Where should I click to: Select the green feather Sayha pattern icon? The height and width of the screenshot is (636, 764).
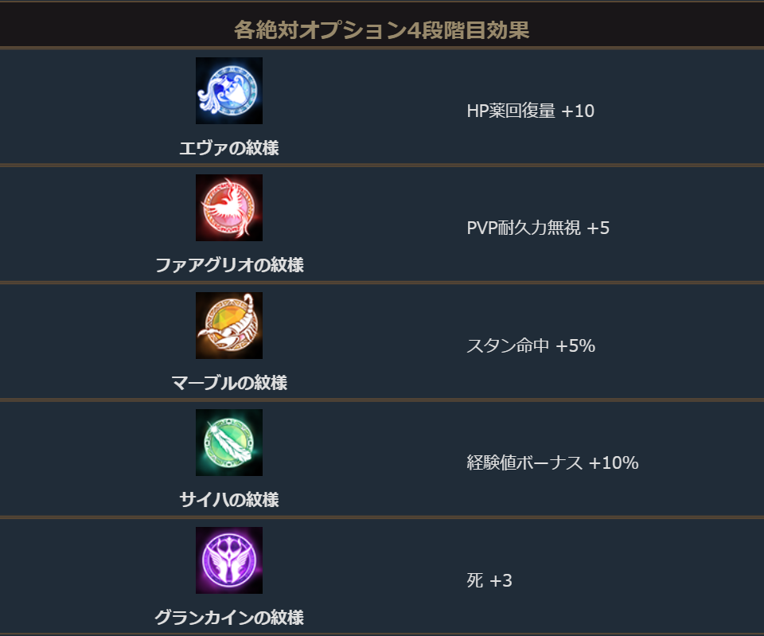[229, 443]
